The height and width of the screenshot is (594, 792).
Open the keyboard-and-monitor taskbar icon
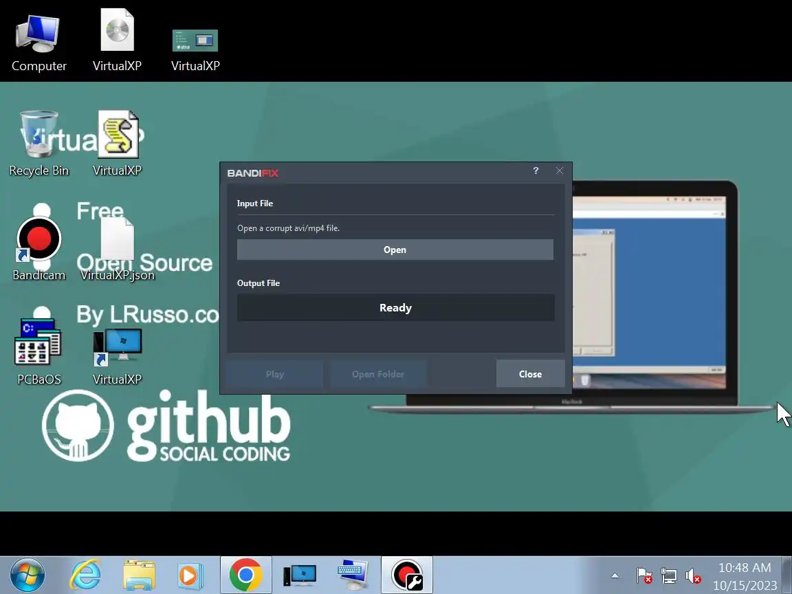click(x=353, y=575)
